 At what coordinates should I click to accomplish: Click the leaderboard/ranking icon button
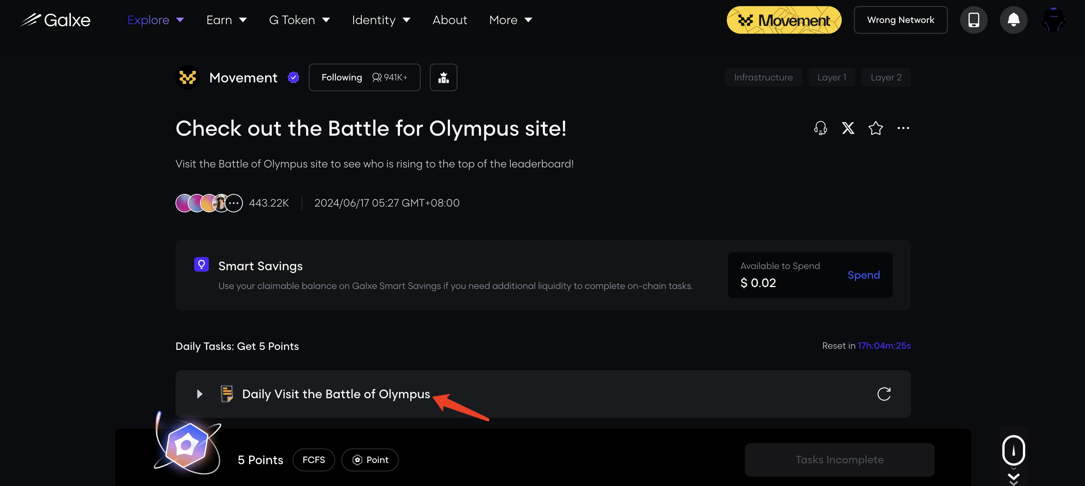point(444,77)
